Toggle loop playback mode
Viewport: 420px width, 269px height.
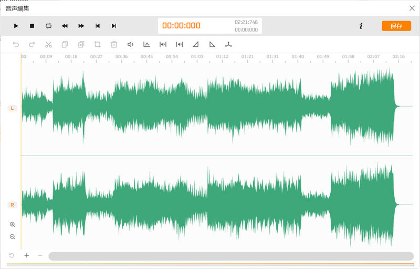[48, 26]
